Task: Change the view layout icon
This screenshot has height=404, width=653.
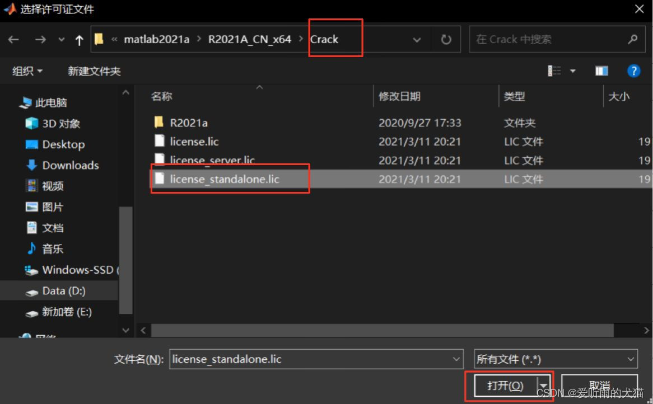Action: tap(554, 71)
